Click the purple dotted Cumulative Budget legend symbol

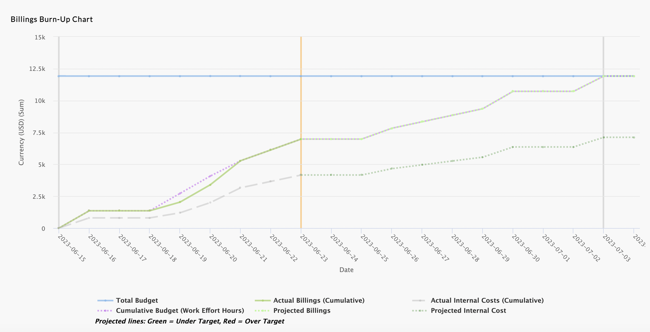[x=105, y=311]
